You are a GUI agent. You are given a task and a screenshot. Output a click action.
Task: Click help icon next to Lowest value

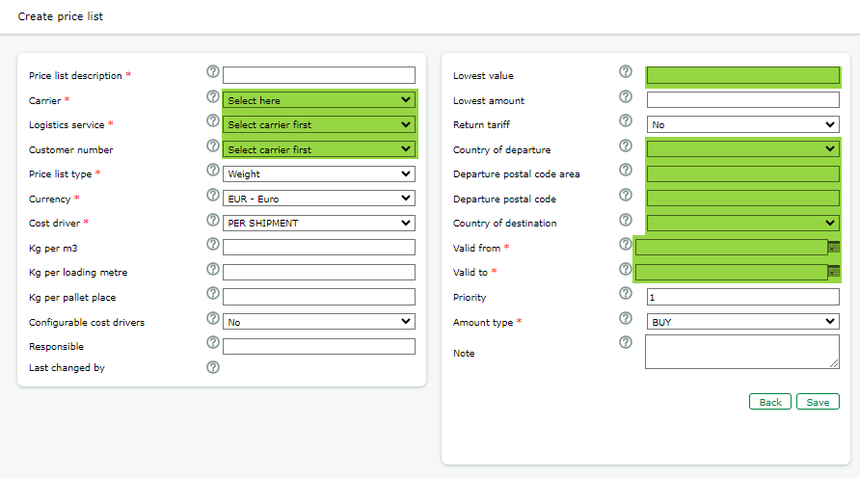626,72
